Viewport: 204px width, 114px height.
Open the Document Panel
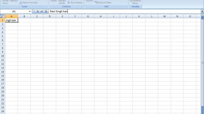point(135,2)
